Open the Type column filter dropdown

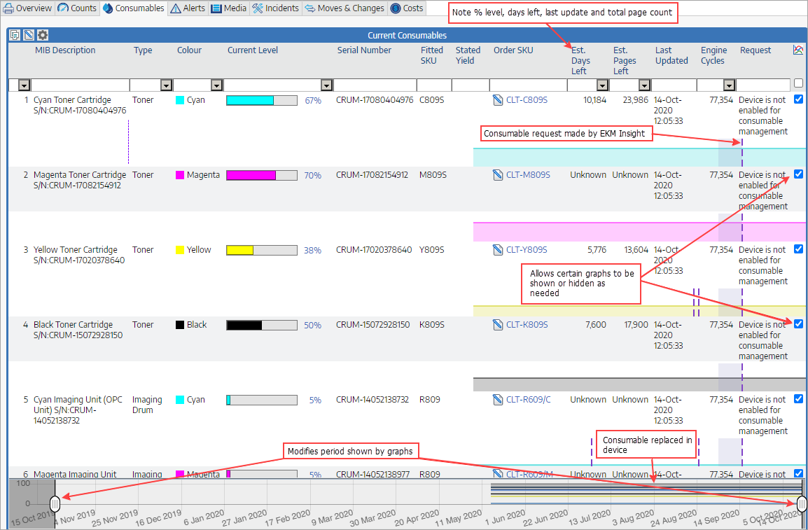(166, 85)
